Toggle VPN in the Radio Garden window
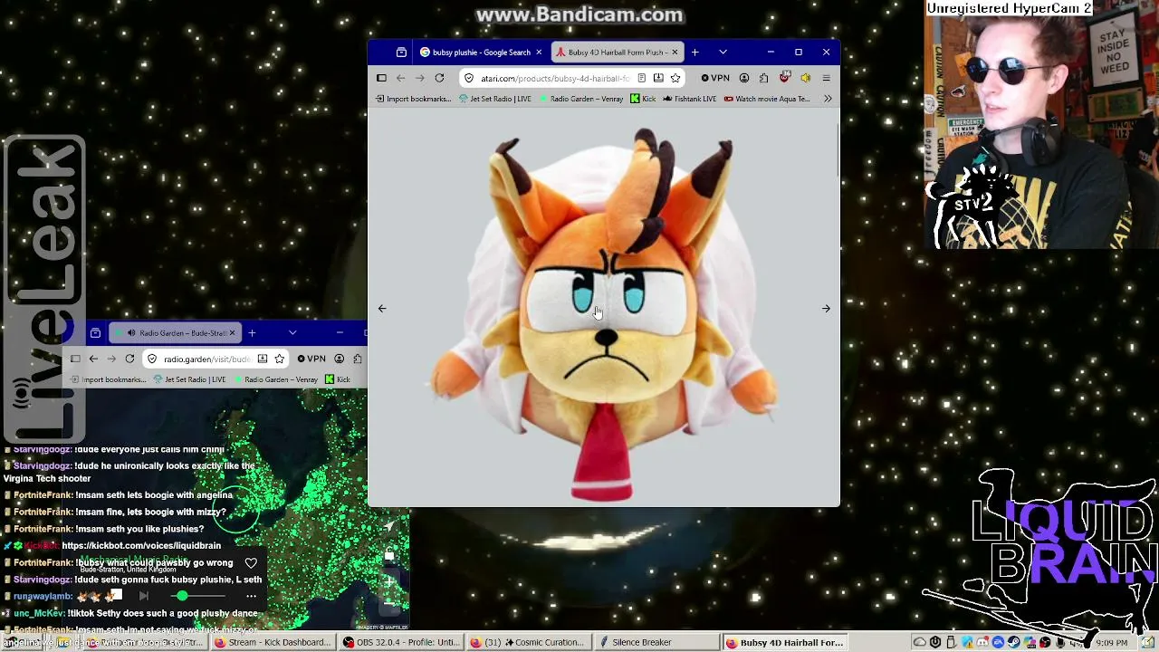Screen dimensions: 1159x652 pos(311,359)
